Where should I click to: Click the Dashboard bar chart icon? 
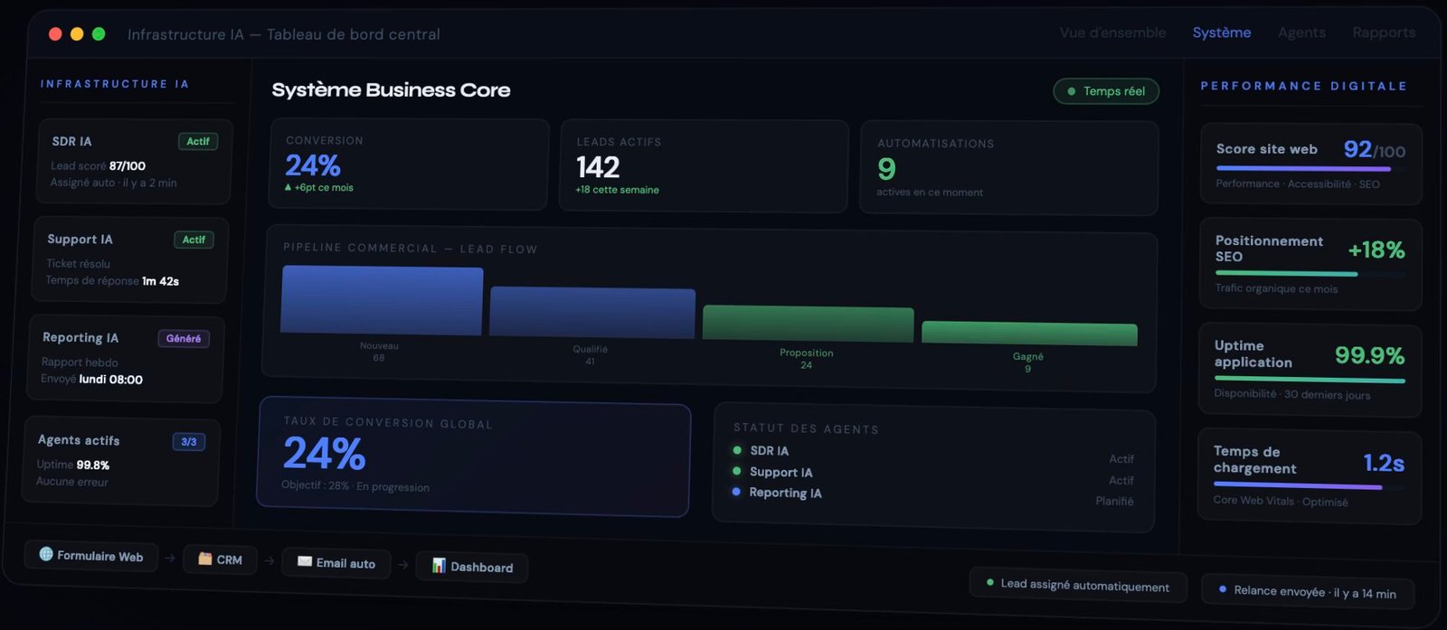pyautogui.click(x=439, y=565)
